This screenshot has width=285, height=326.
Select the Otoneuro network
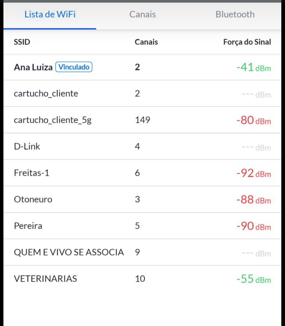(33, 200)
